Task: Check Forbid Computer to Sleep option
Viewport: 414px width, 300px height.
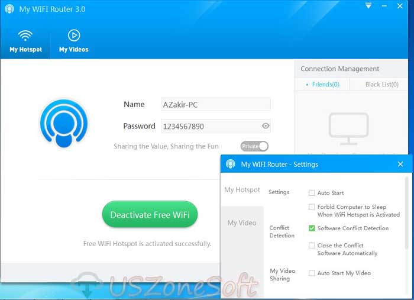Action: coord(312,207)
